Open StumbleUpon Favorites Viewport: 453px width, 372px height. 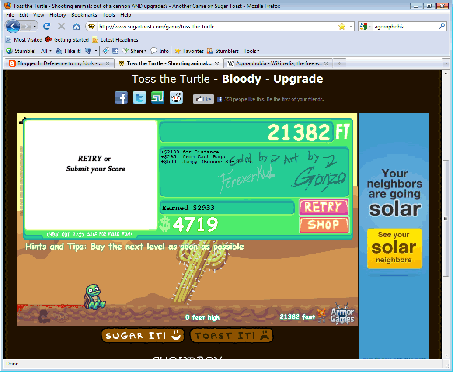(x=189, y=51)
